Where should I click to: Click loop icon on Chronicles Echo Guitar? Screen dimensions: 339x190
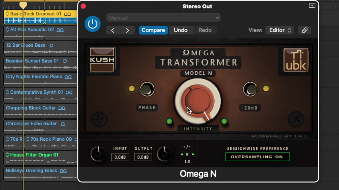63,123
